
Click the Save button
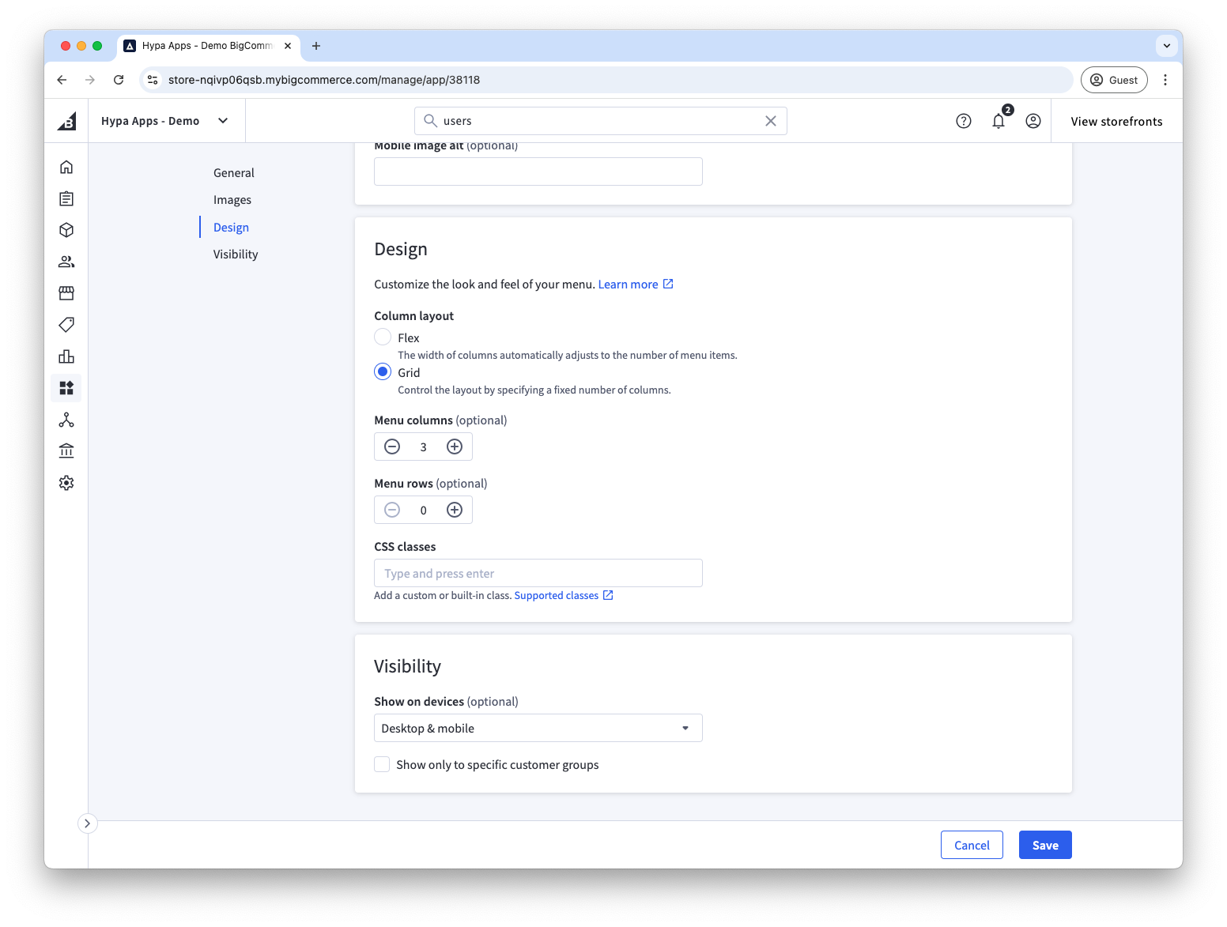pos(1045,845)
